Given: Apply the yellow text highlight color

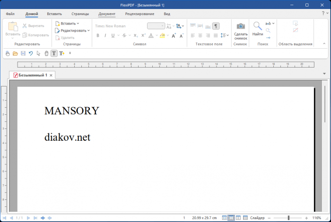Looking at the screenshot, I should [x=162, y=35].
